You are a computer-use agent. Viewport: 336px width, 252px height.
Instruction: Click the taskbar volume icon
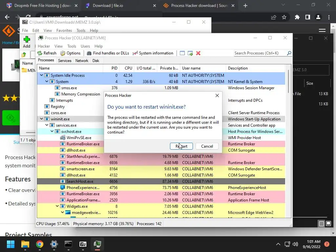295,244
